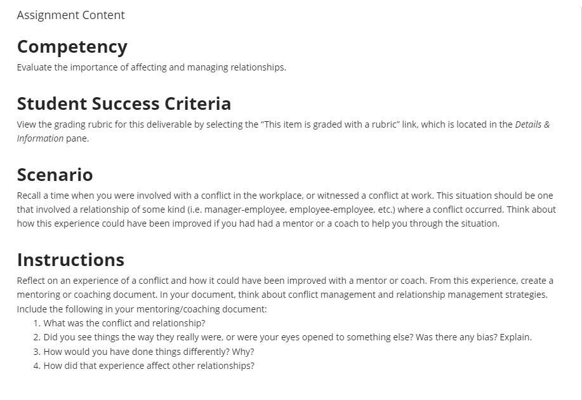Click the Student Success Criteria heading
This screenshot has height=400, width=582.
pos(124,103)
